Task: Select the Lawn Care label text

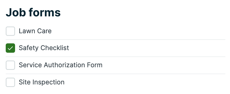Action: 35,31
